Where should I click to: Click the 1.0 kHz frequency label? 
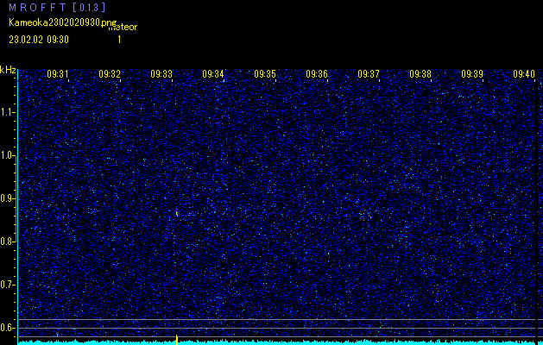point(8,156)
